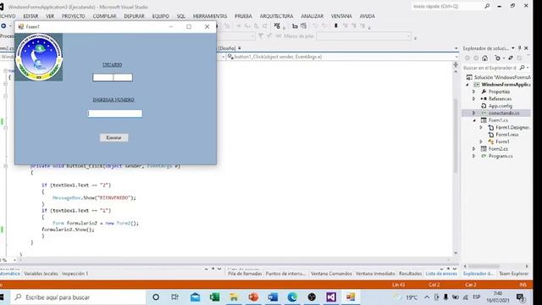
Task: Open the DEPURAR menu
Action: click(134, 16)
